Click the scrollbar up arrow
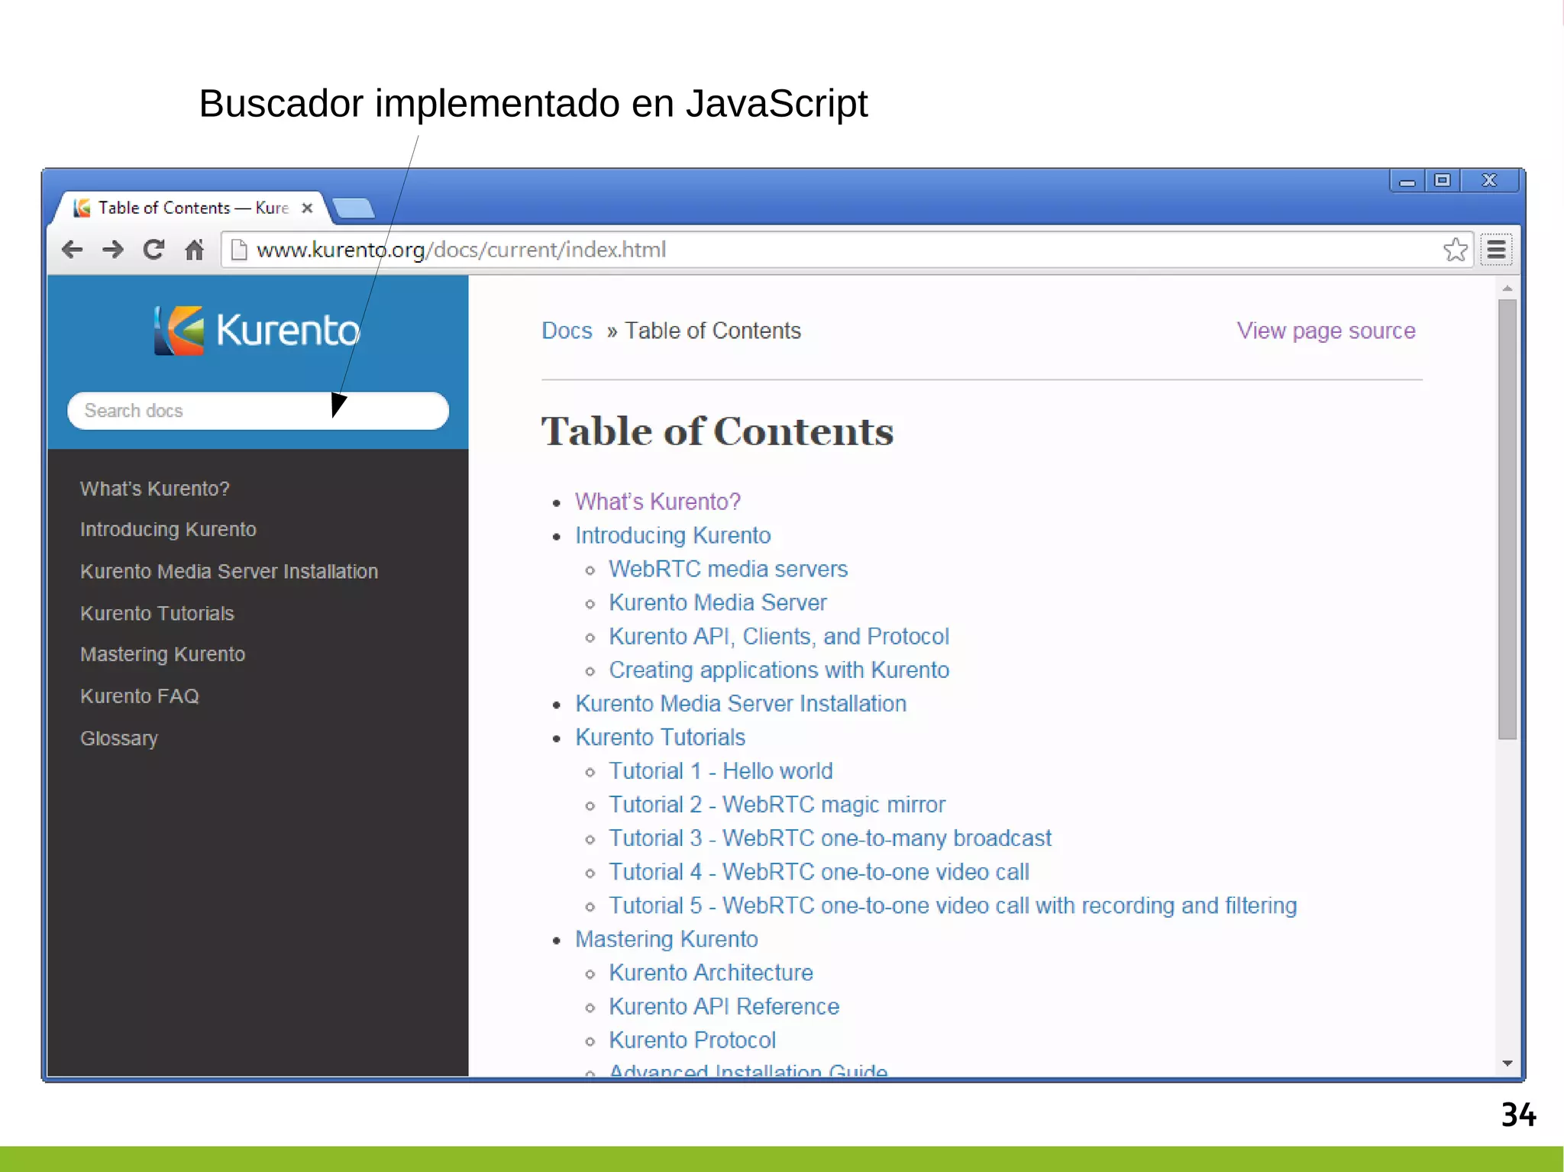Viewport: 1564px width, 1172px height. click(1507, 289)
